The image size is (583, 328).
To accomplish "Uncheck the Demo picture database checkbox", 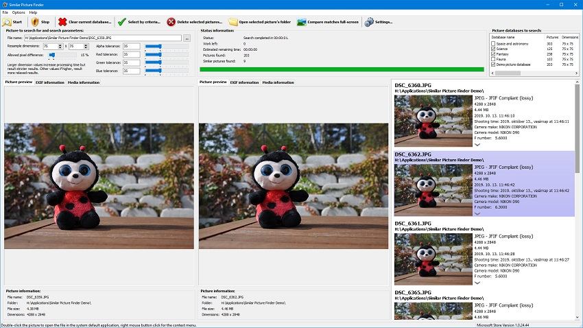I will pyautogui.click(x=493, y=65).
